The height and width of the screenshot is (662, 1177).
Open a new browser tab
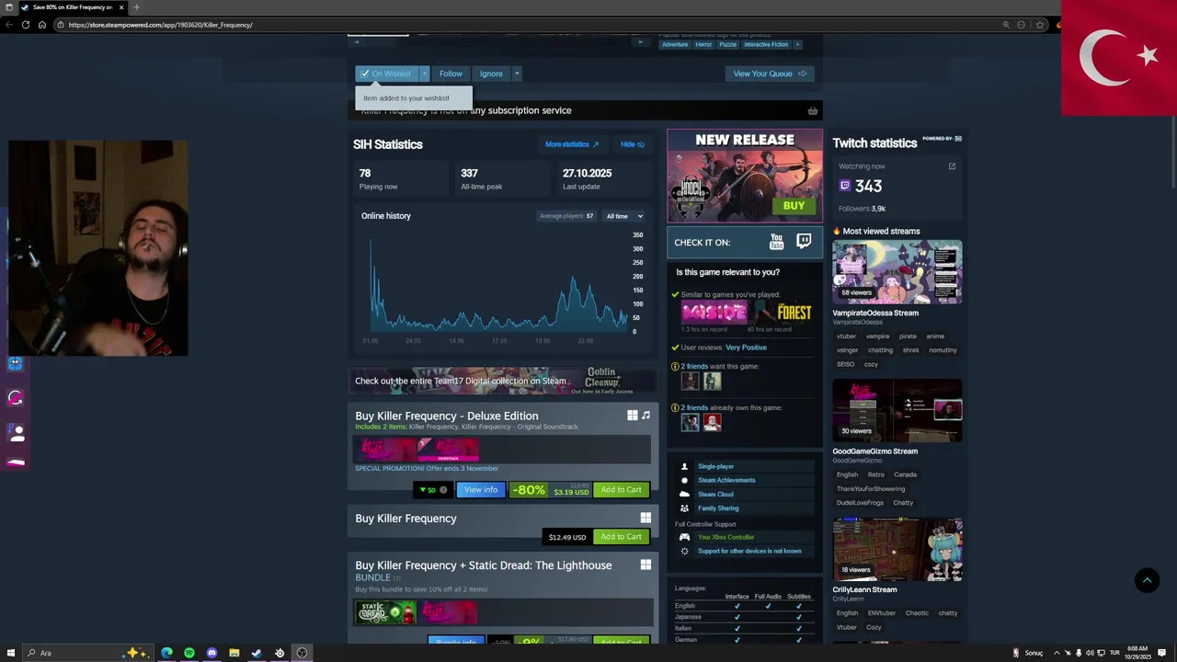point(136,7)
